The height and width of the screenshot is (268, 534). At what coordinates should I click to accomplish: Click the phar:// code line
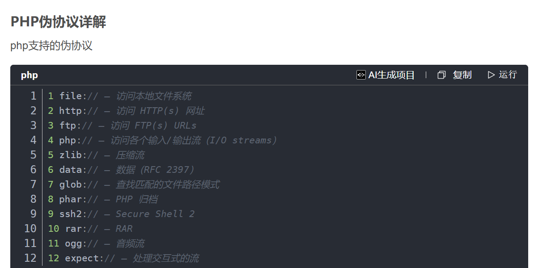108,199
